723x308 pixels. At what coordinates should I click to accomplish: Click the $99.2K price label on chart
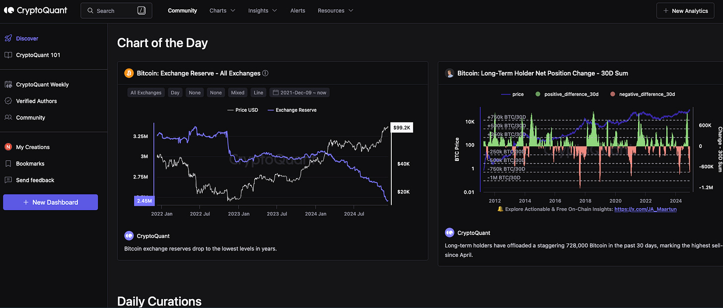point(402,128)
